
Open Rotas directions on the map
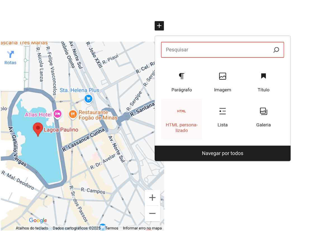point(11,58)
